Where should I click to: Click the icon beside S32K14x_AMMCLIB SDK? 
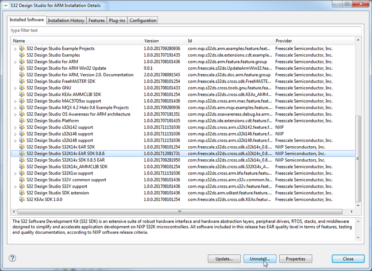(x=22, y=167)
